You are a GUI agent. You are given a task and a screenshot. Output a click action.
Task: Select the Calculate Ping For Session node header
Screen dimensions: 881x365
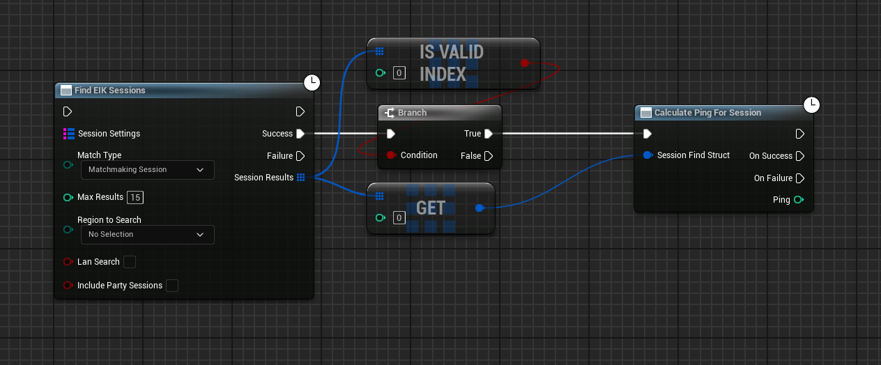point(707,113)
